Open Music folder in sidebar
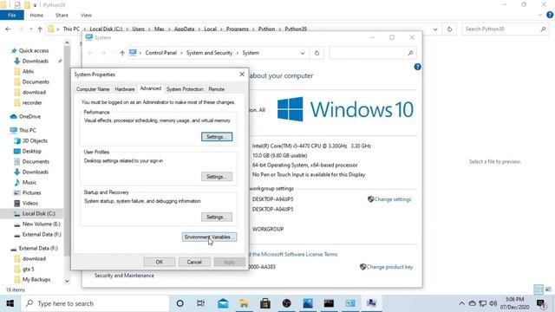555x312 pixels. [x=29, y=182]
